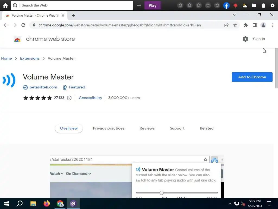278x209 pixels.
Task: Go to Home breadcrumb
Action: pos(7,58)
